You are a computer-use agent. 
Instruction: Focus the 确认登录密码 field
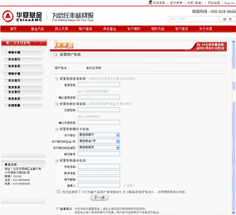(99, 97)
